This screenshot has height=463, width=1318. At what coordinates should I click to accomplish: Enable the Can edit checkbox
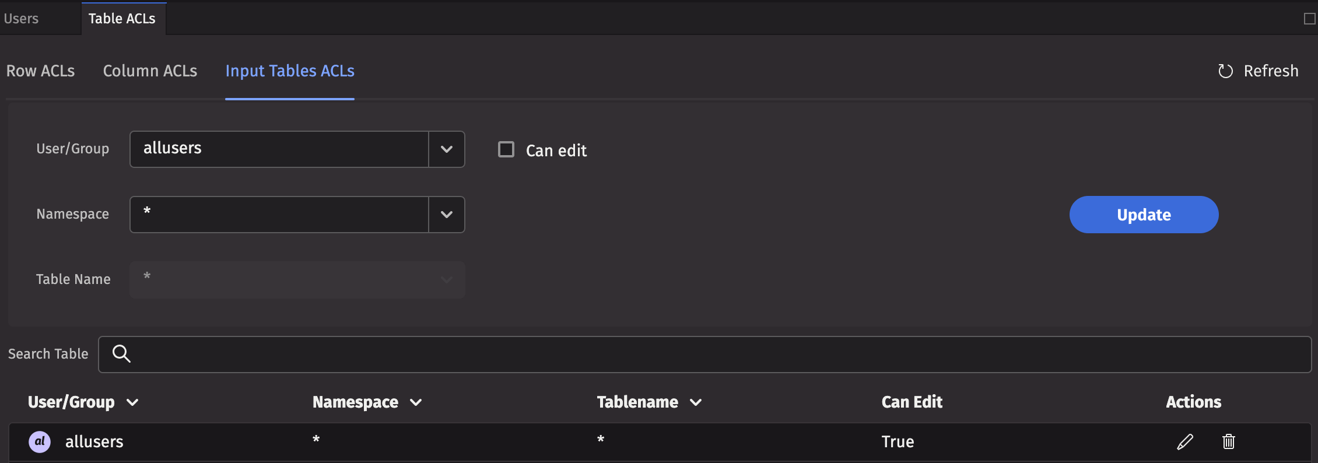506,150
